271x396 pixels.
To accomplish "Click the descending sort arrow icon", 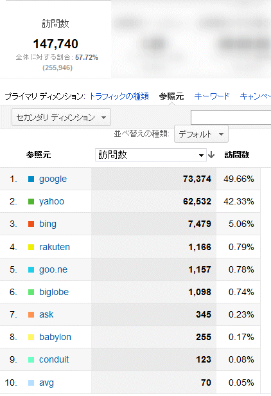I will point(211,154).
